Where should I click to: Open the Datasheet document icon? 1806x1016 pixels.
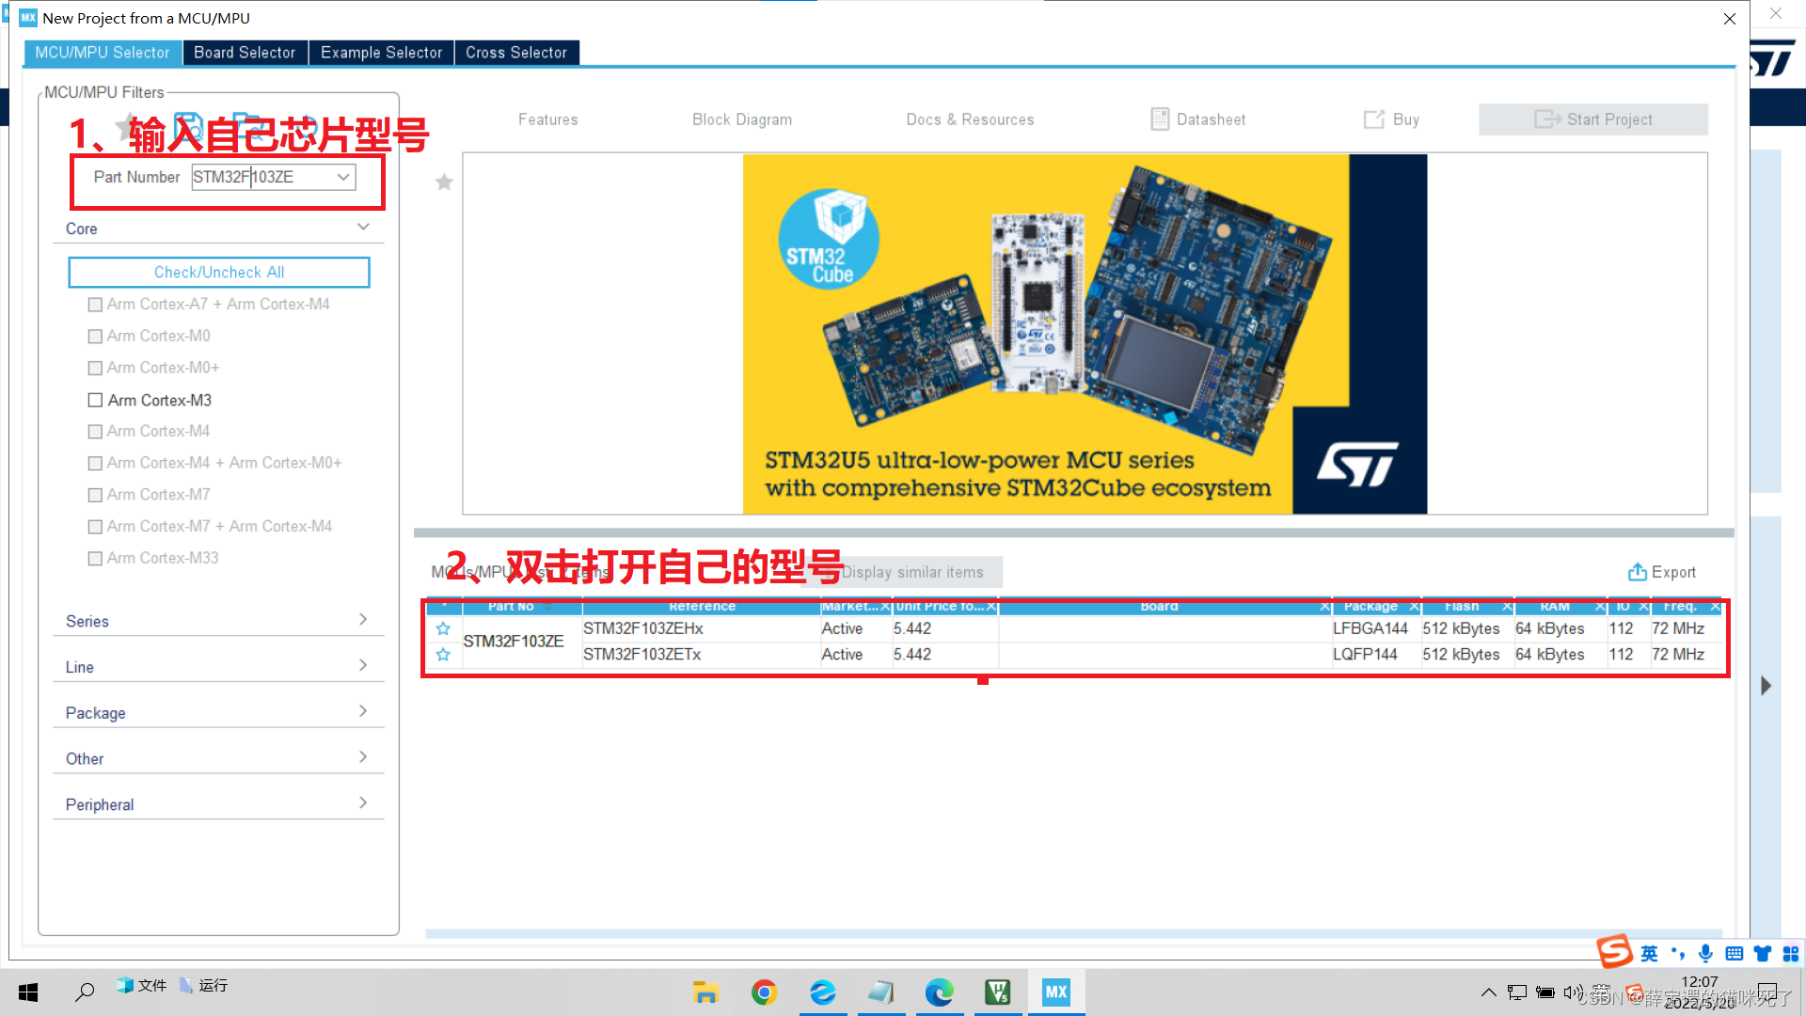tap(1160, 119)
